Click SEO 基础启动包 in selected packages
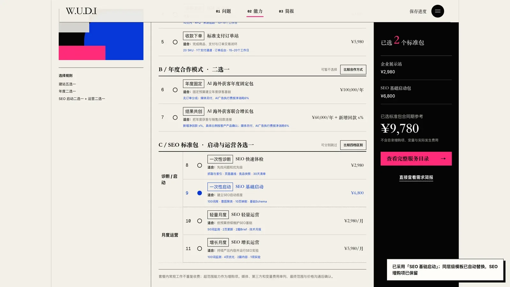Image resolution: width=510 pixels, height=287 pixels. pyautogui.click(x=396, y=88)
